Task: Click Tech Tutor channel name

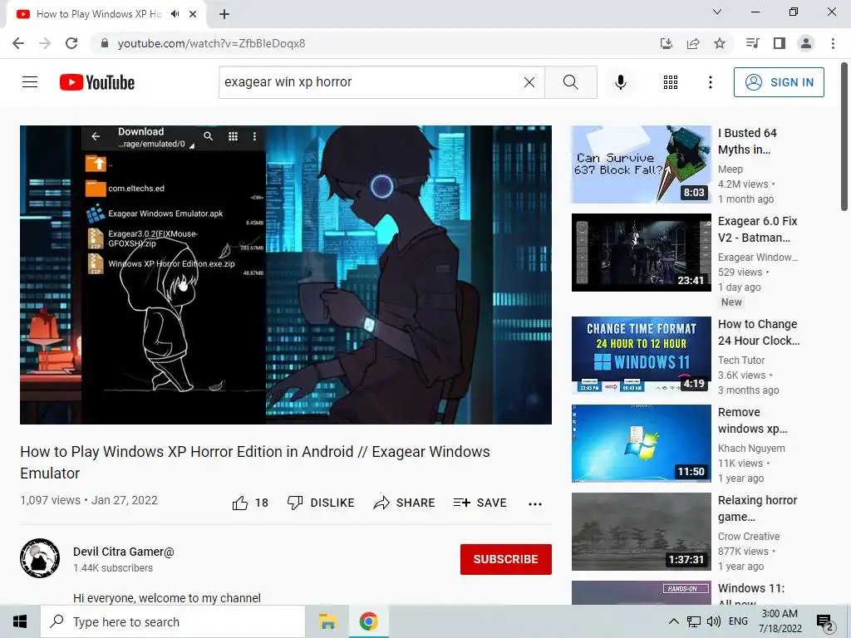Action: point(741,361)
